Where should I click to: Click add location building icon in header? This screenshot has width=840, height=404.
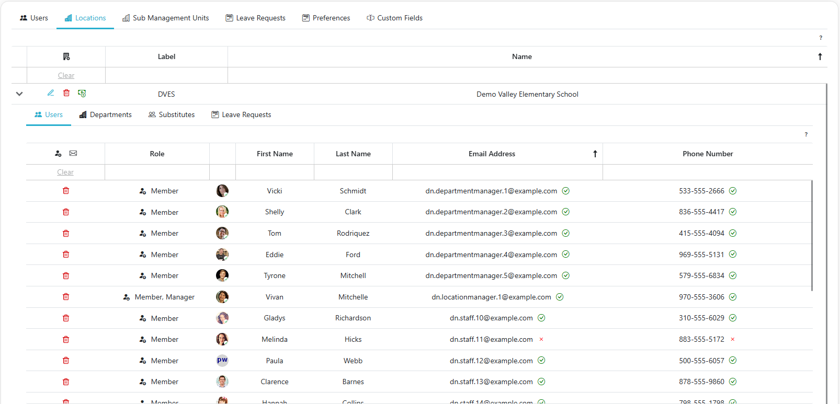pos(66,56)
